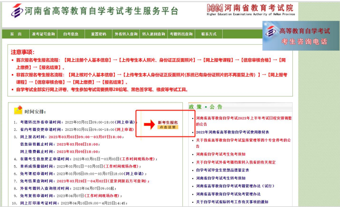340x207 pixels.
Task: Select 重置密码 from the navigation bar
Action: click(99, 34)
